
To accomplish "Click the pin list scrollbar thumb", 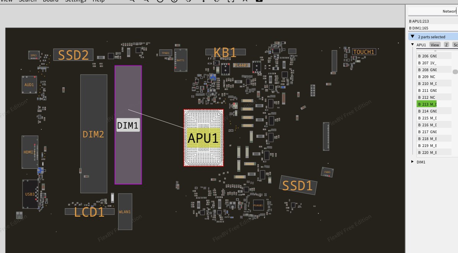I will pos(455,72).
